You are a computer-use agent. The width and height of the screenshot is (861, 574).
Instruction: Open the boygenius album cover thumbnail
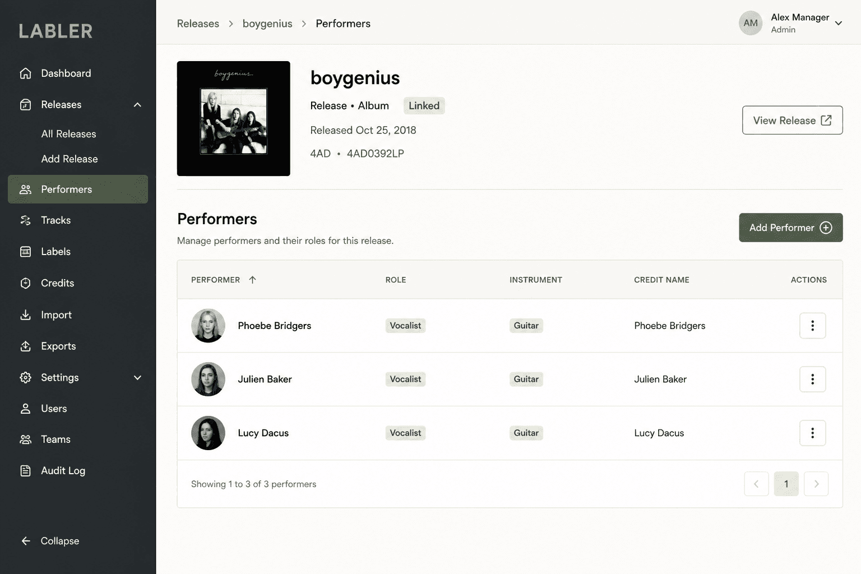tap(234, 118)
